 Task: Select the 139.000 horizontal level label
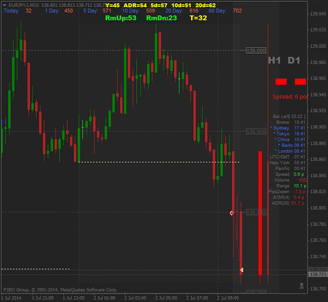256,50
